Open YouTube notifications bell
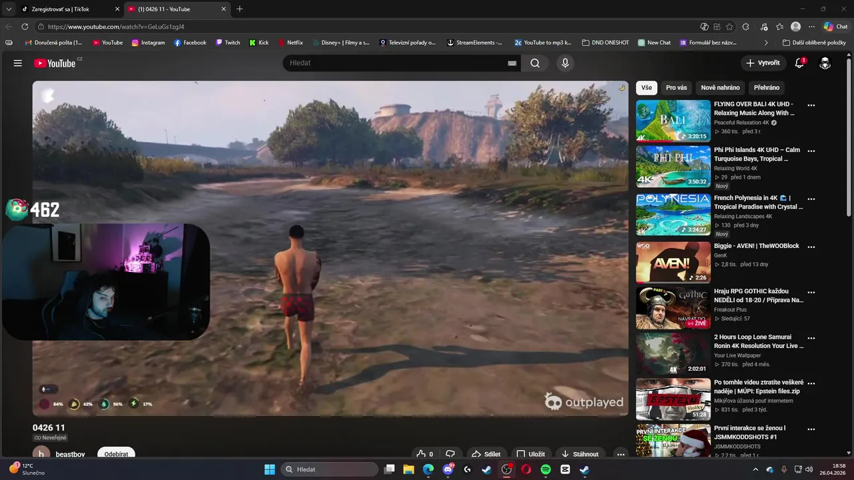Viewport: 854px width, 480px height. (x=799, y=63)
